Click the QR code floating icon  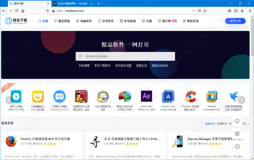click(237, 134)
